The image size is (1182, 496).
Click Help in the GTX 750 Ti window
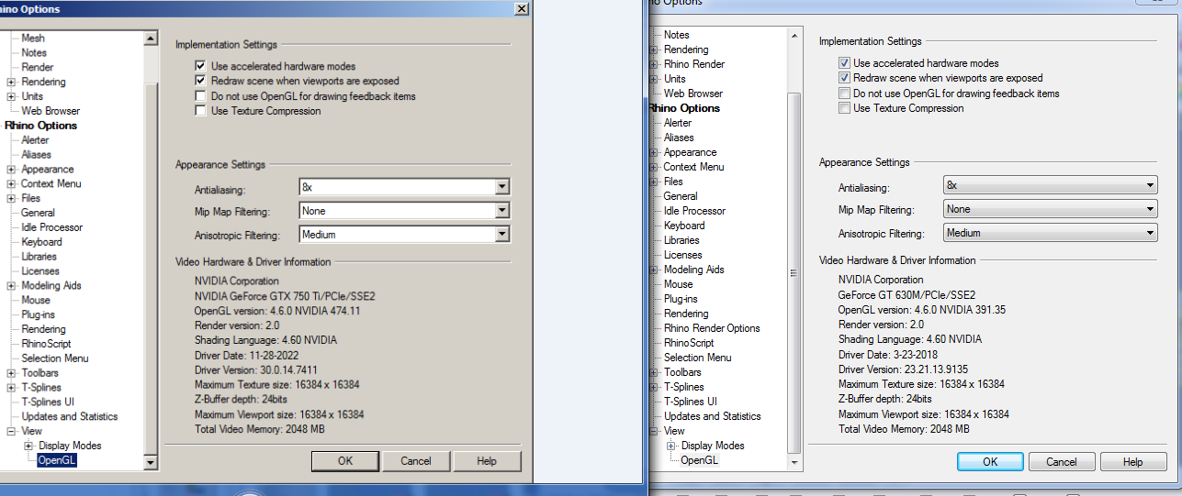[x=487, y=461]
